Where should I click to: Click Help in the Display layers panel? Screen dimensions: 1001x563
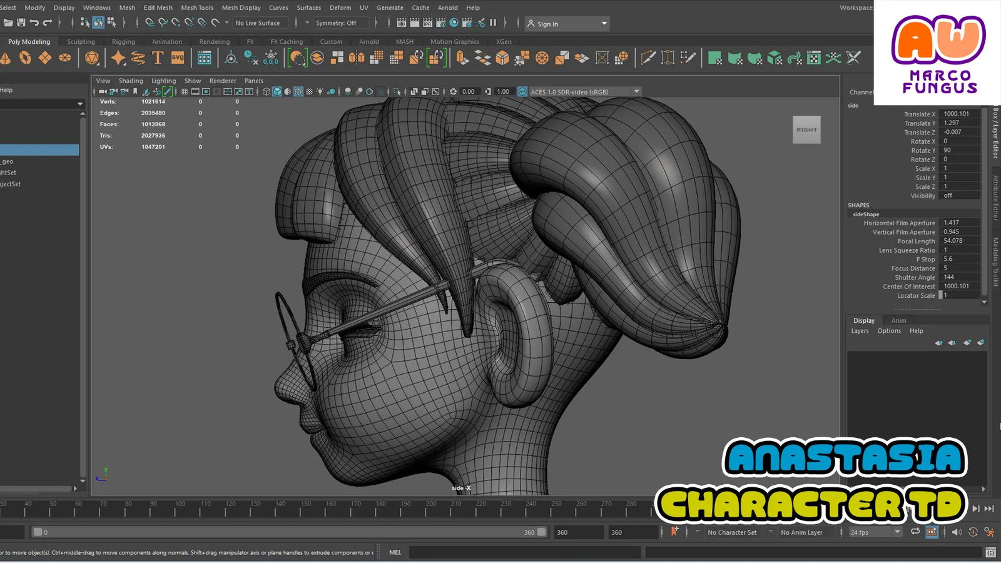click(916, 330)
